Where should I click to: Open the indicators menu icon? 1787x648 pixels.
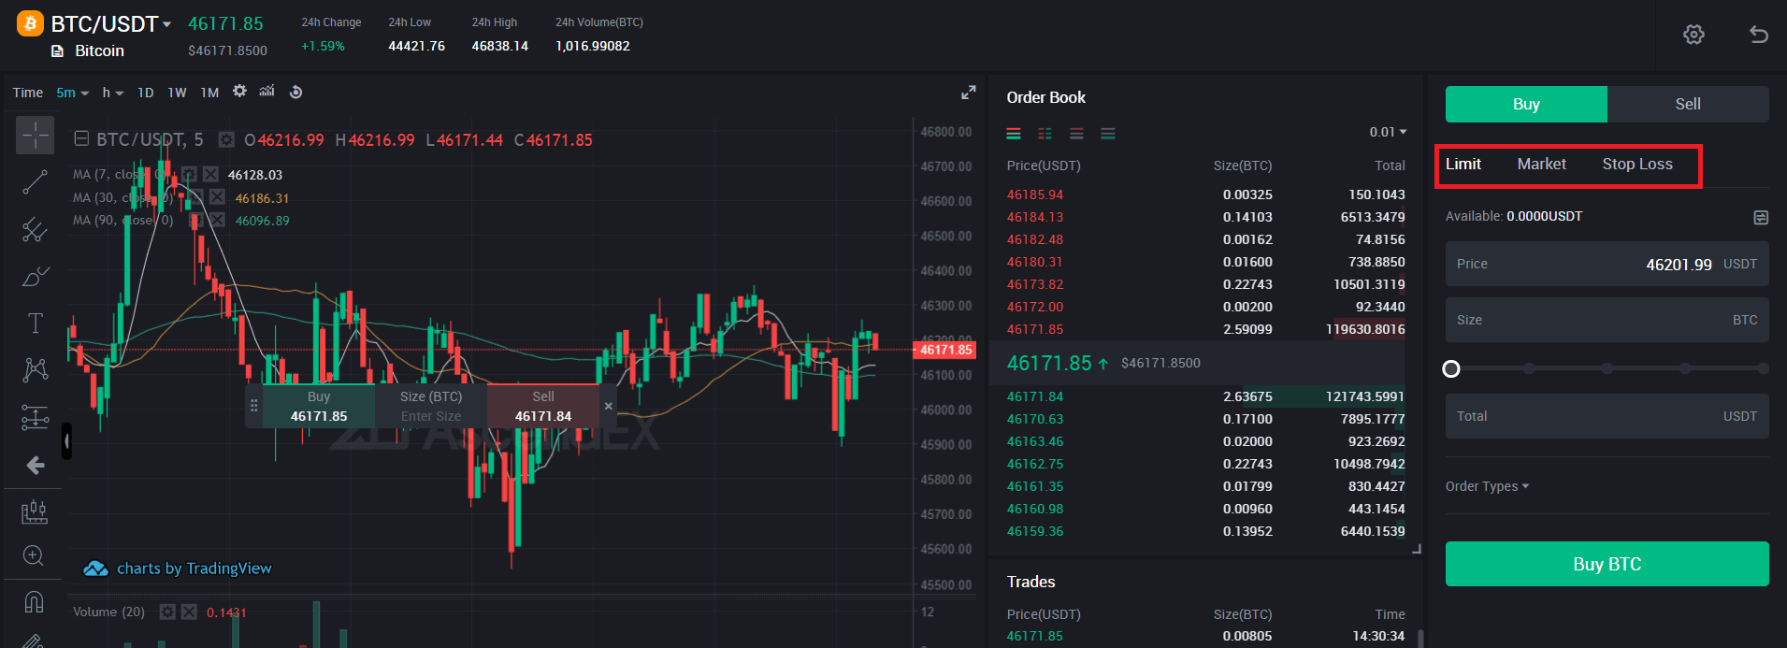pyautogui.click(x=267, y=92)
